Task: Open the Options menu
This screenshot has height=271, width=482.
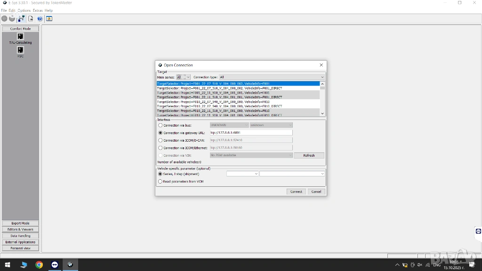Action: pos(24,10)
